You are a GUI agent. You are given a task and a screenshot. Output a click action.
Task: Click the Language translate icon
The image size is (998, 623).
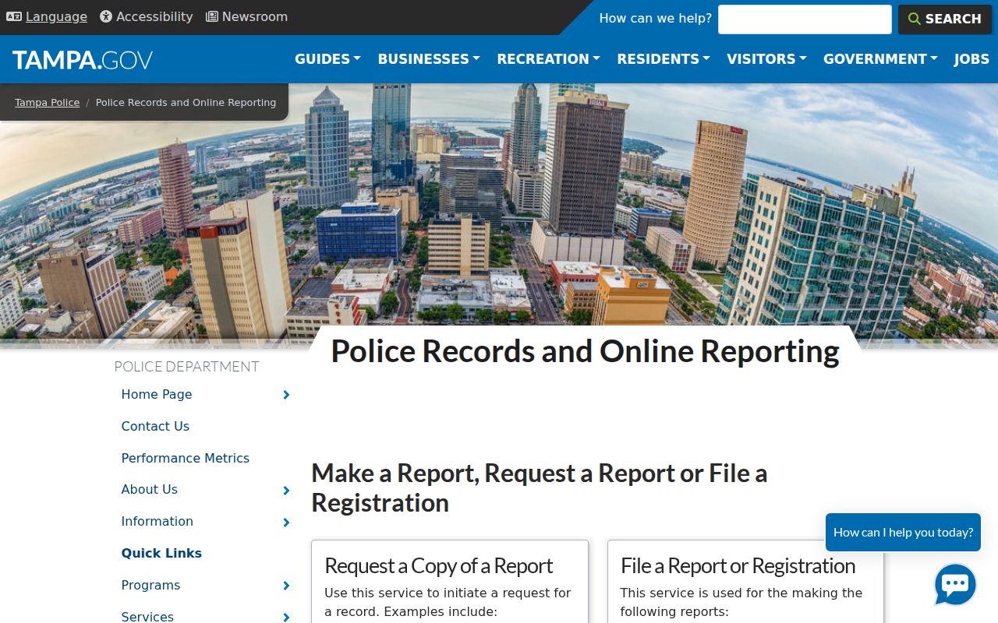[x=14, y=16]
